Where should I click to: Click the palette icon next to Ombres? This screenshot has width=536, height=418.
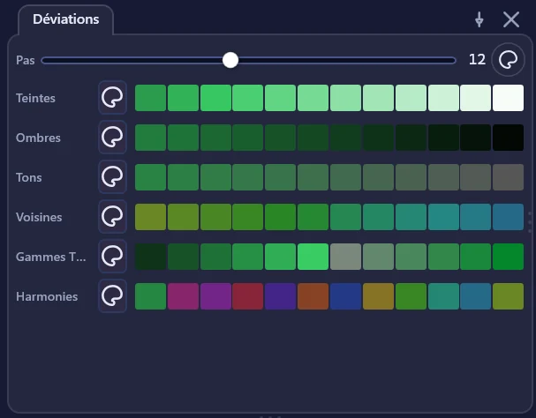click(x=112, y=138)
